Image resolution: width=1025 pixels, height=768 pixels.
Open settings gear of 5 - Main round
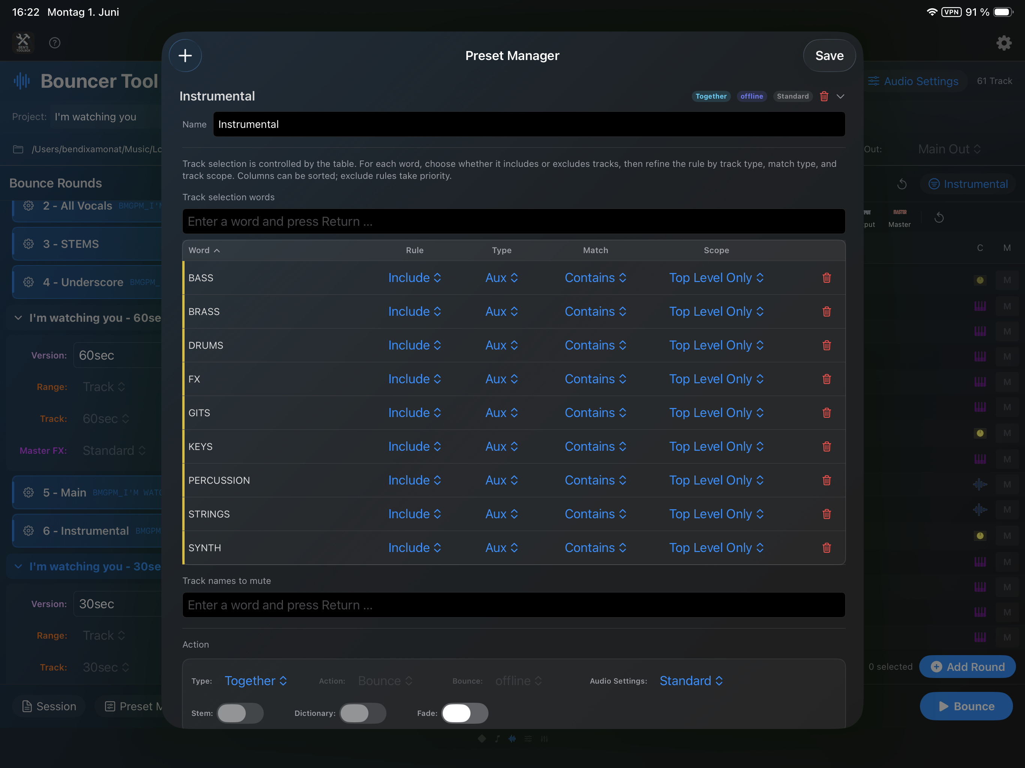point(29,492)
